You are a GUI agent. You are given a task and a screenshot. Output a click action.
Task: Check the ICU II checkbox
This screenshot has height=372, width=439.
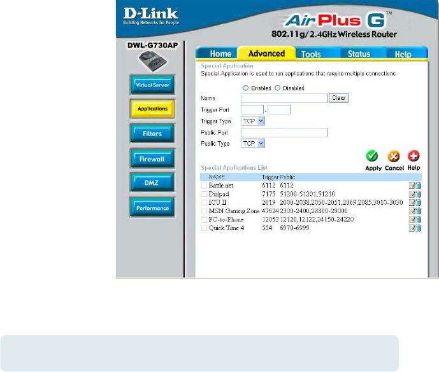[x=205, y=203]
